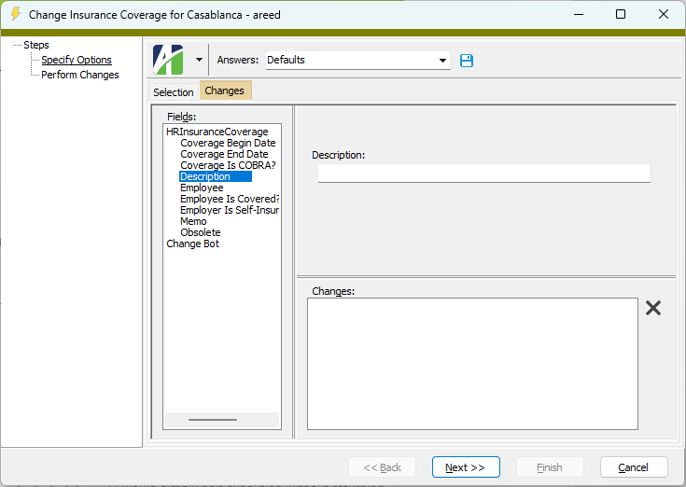Image resolution: width=686 pixels, height=487 pixels.
Task: Select the Employer Is Self-Insur field
Action: point(230,210)
